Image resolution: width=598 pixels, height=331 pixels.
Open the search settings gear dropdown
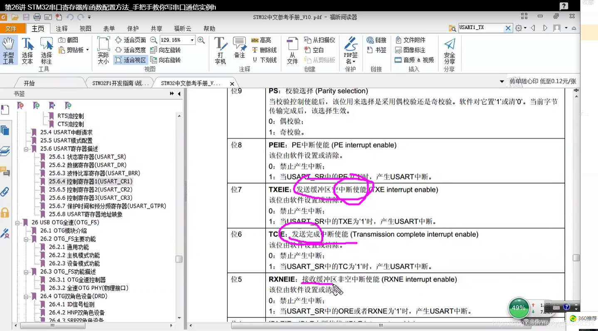coord(521,28)
